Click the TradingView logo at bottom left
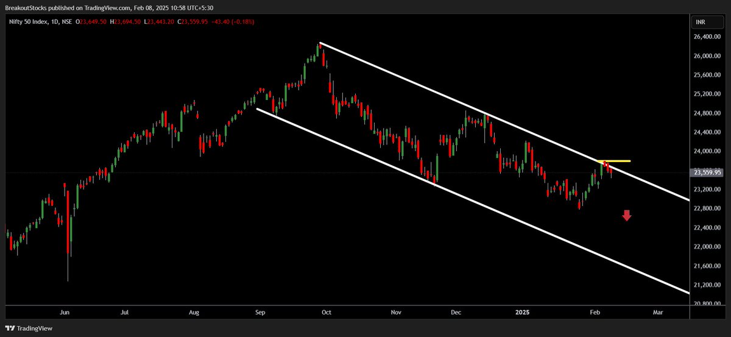Image resolution: width=731 pixels, height=337 pixels. click(x=29, y=328)
